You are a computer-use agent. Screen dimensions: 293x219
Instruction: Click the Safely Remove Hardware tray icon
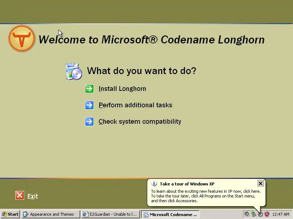click(253, 214)
